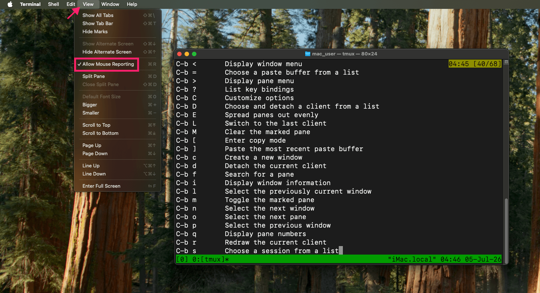
Task: Click the line 'Redraw the current client'
Action: click(276, 242)
